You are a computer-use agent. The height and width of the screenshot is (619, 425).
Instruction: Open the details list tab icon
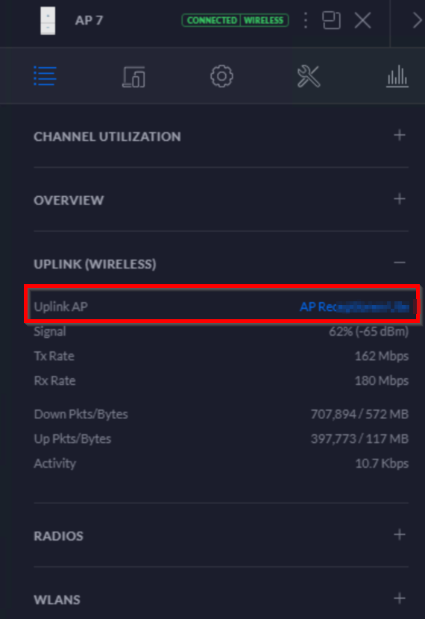45,76
